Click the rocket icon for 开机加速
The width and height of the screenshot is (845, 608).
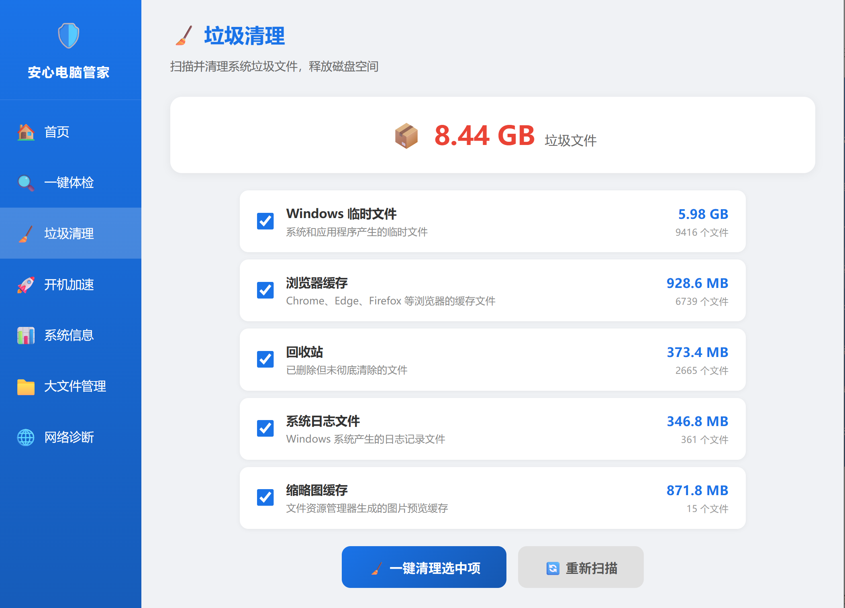point(26,285)
